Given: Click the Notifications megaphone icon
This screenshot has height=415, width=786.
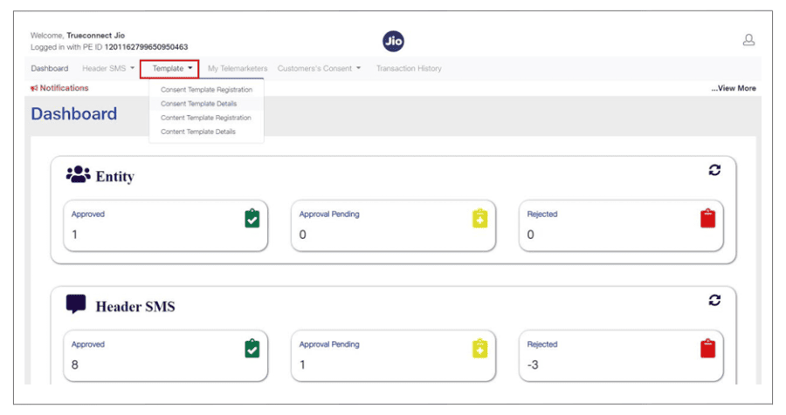Looking at the screenshot, I should pyautogui.click(x=34, y=88).
